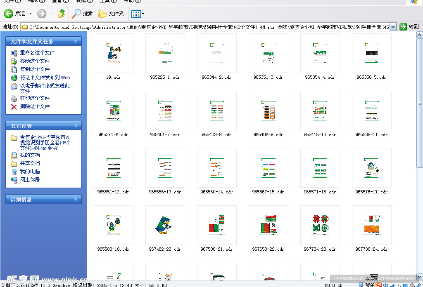423x287 pixels.
Task: Click the Delete this file (删除这个文件) icon
Action: (14, 106)
